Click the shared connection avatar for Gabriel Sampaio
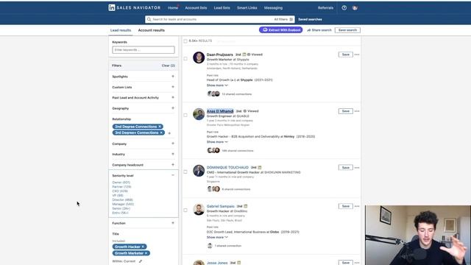 click(210, 246)
